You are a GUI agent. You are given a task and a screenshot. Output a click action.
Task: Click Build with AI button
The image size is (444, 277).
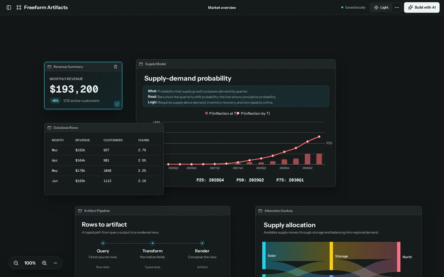pyautogui.click(x=422, y=7)
